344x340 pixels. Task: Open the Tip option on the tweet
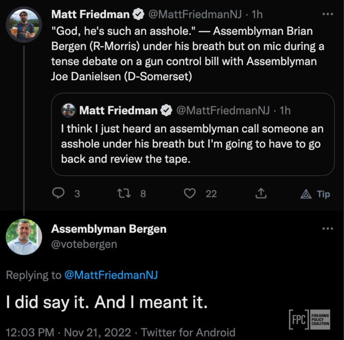click(x=316, y=194)
